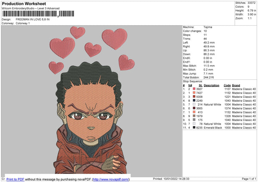Screen dimensions: 258x182
Task: Select the brown swatch in stop 8 (1979)
Action: 194,116
